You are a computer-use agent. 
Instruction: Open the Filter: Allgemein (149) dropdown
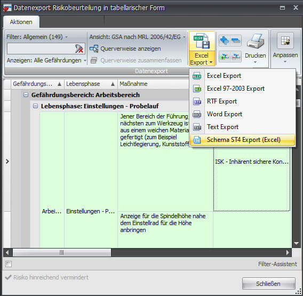(37, 37)
